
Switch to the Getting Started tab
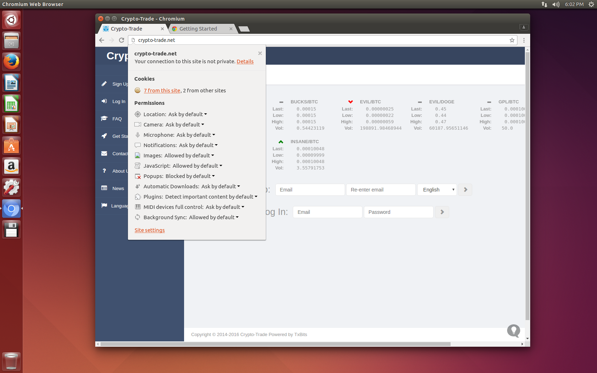[x=200, y=29]
